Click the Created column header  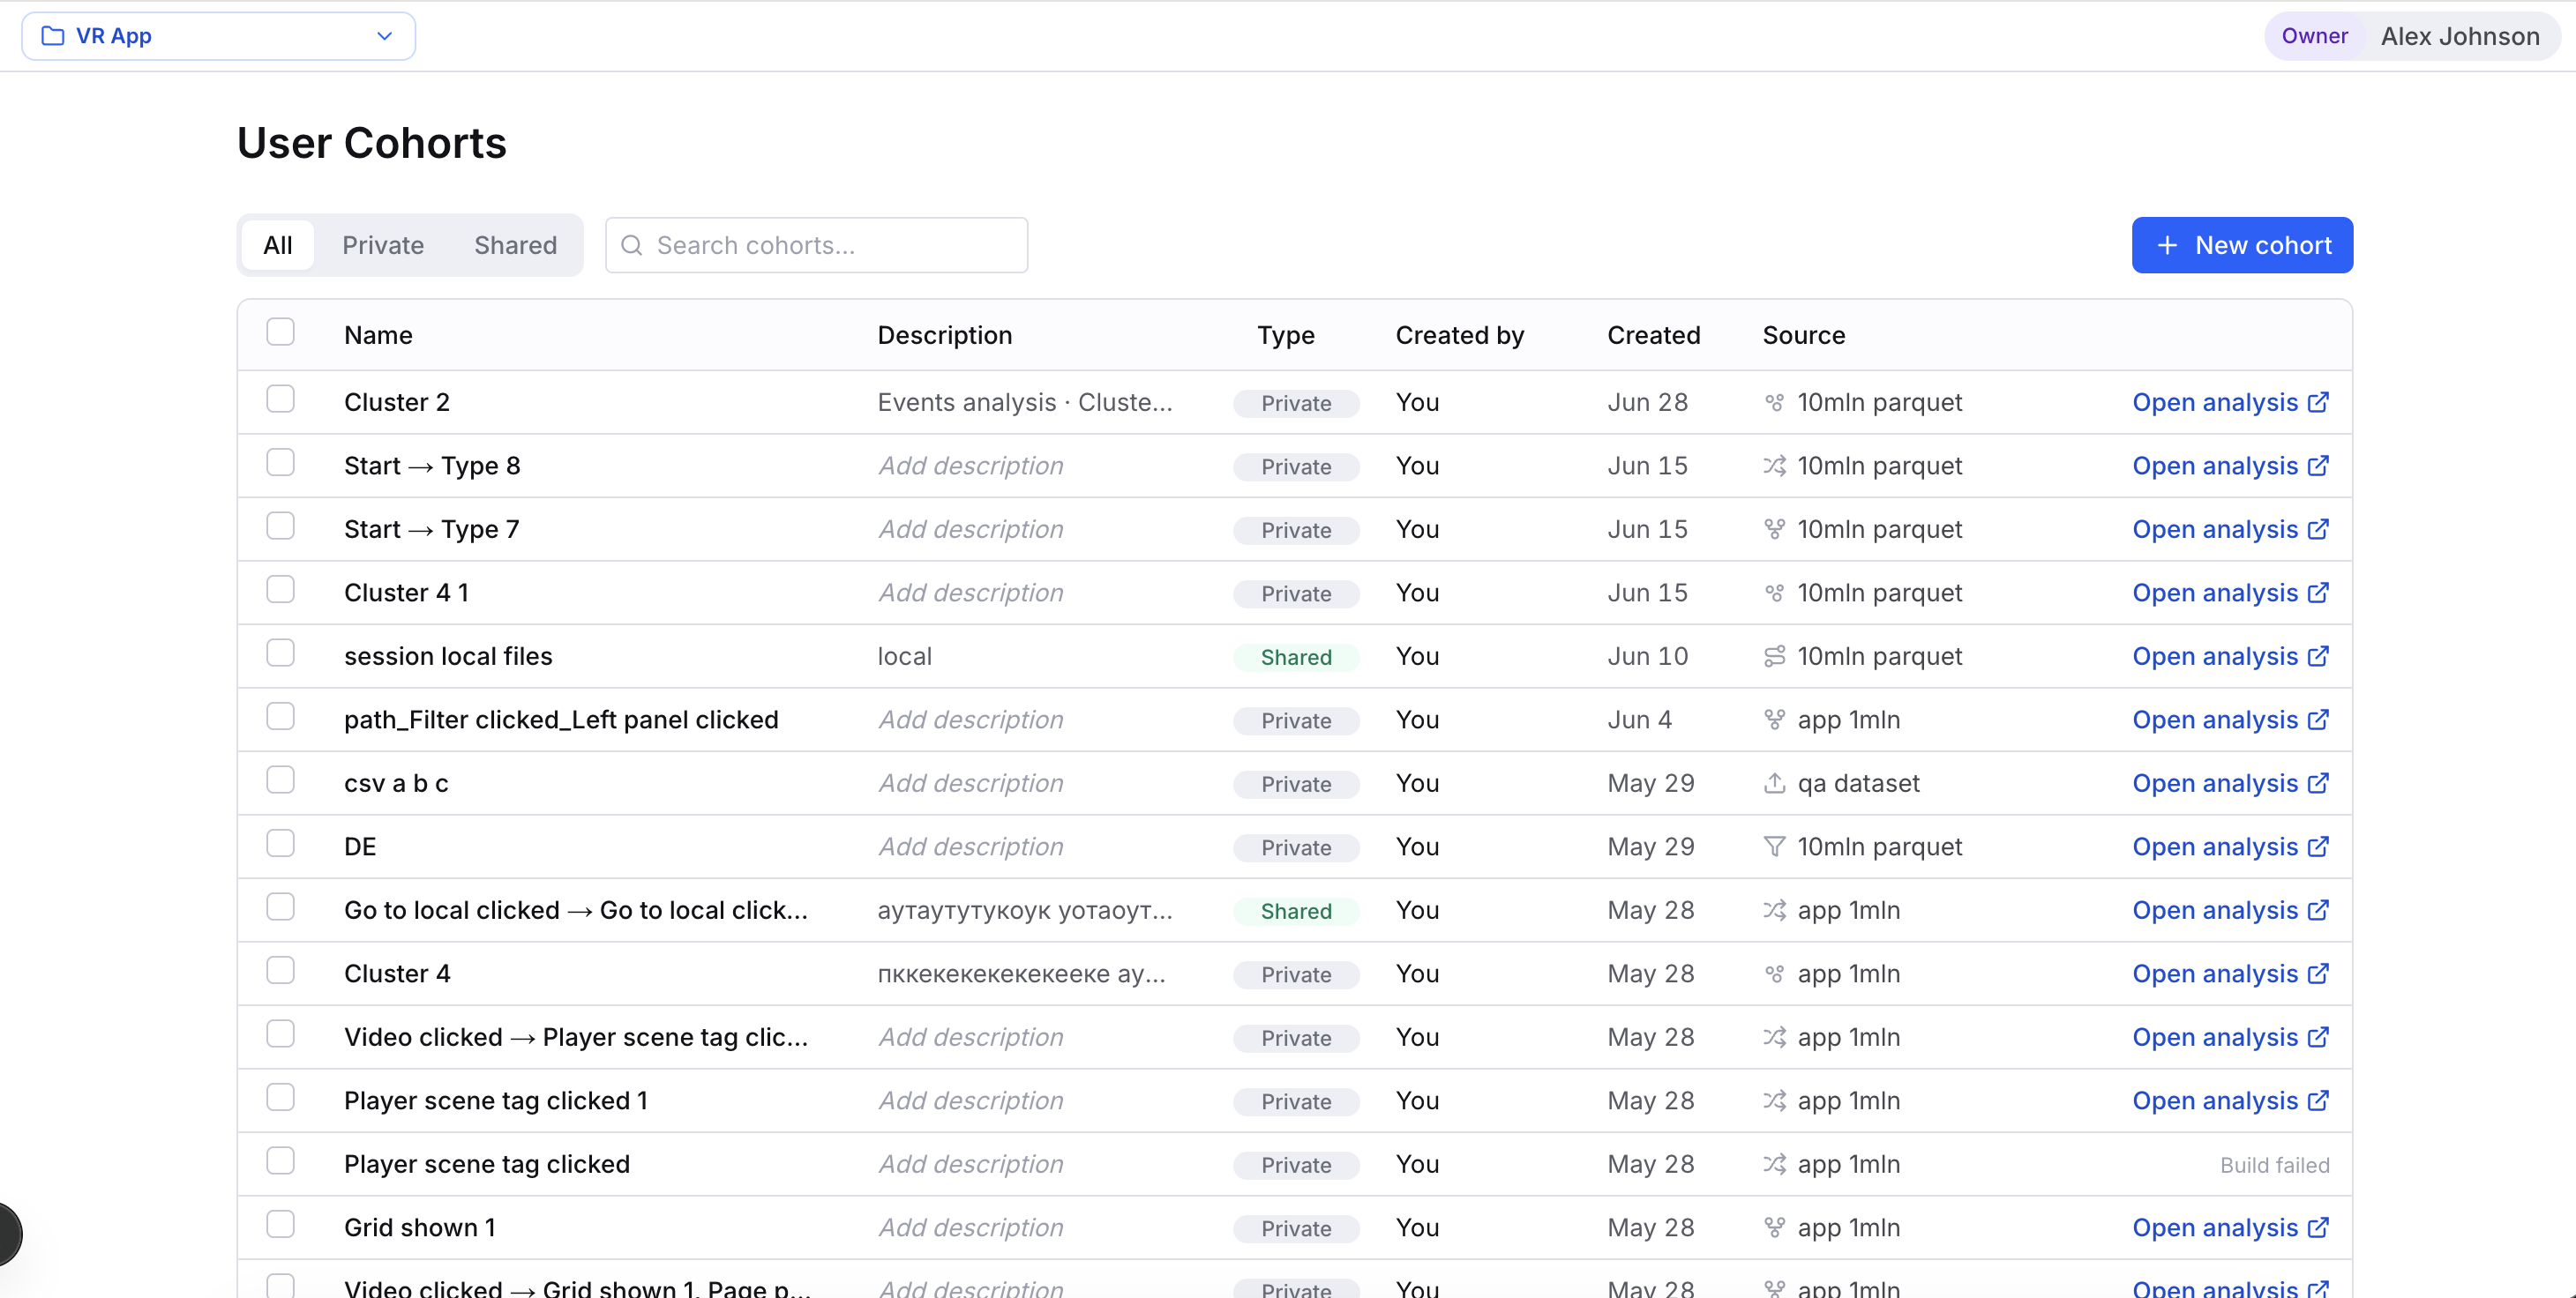click(x=1653, y=336)
